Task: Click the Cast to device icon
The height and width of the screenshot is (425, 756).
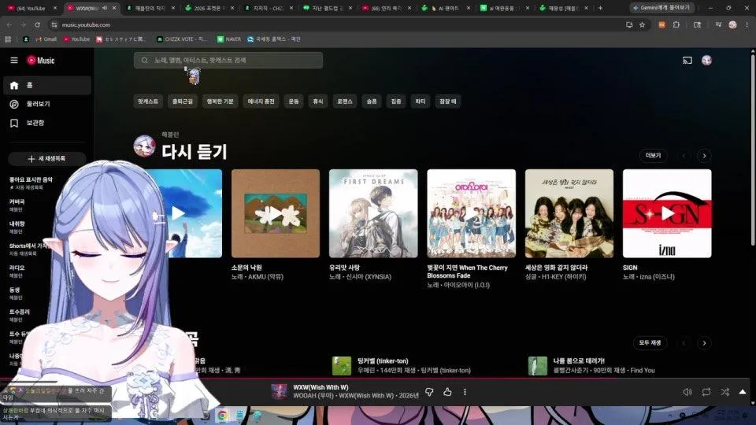Action: click(x=687, y=61)
